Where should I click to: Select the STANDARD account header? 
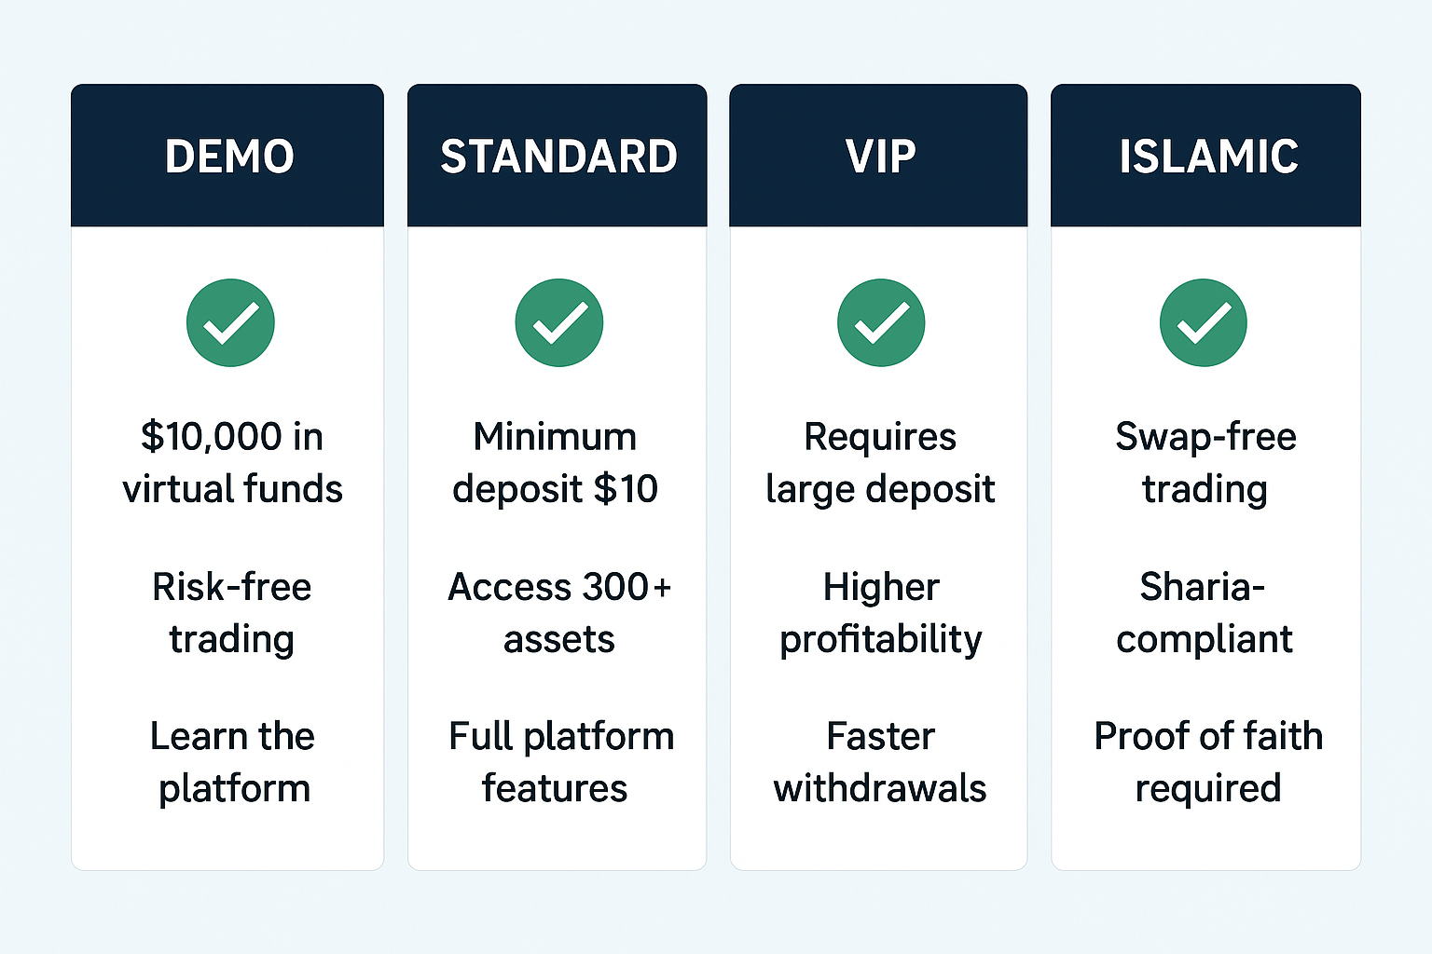[558, 156]
